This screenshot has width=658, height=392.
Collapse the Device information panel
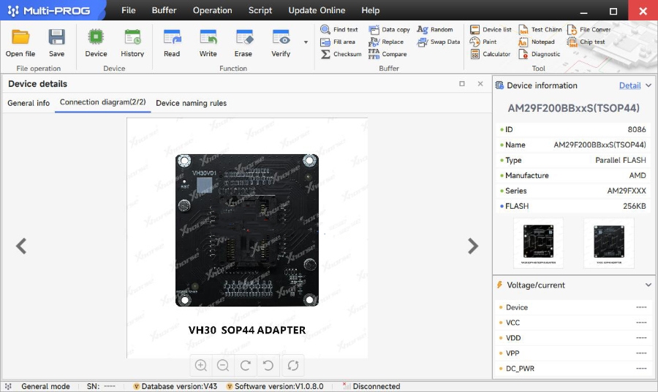pos(648,85)
